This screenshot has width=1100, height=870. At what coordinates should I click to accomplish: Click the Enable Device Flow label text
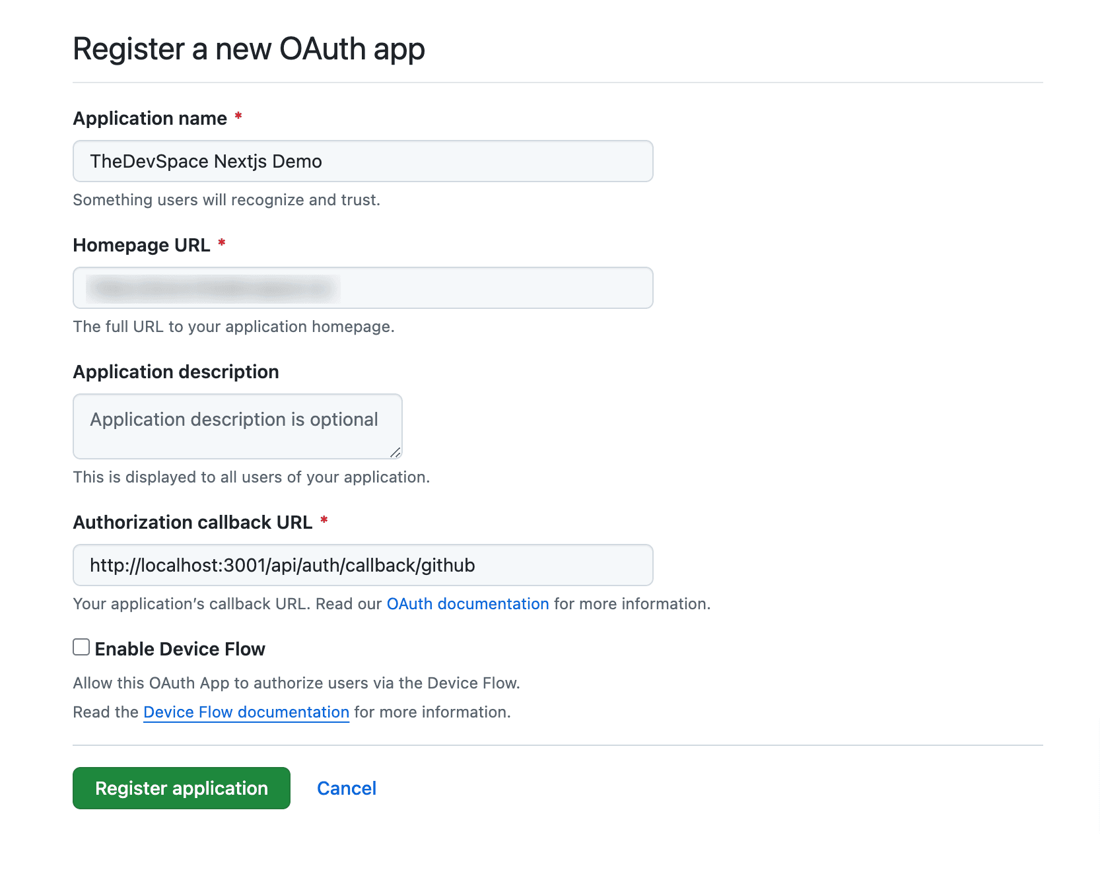180,648
